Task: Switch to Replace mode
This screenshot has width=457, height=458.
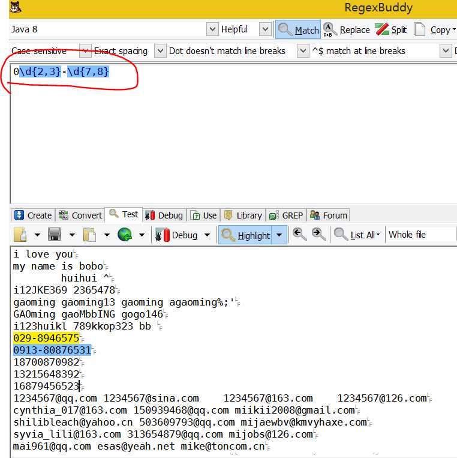Action: 347,29
